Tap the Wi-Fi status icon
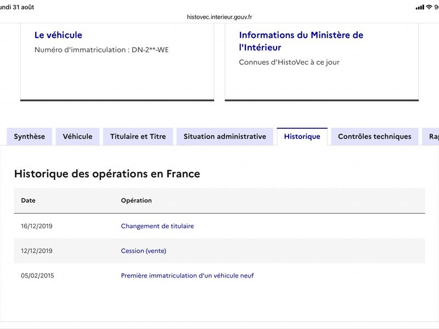The width and height of the screenshot is (439, 329). point(429,7)
